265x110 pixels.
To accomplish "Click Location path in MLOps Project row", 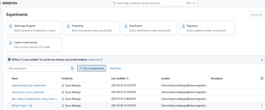I will click(184, 106).
